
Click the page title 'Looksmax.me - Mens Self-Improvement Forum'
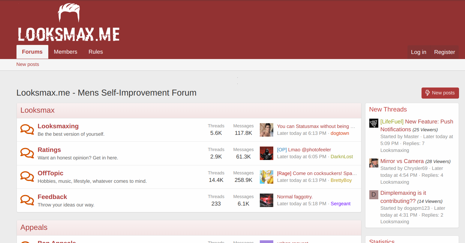(x=106, y=93)
